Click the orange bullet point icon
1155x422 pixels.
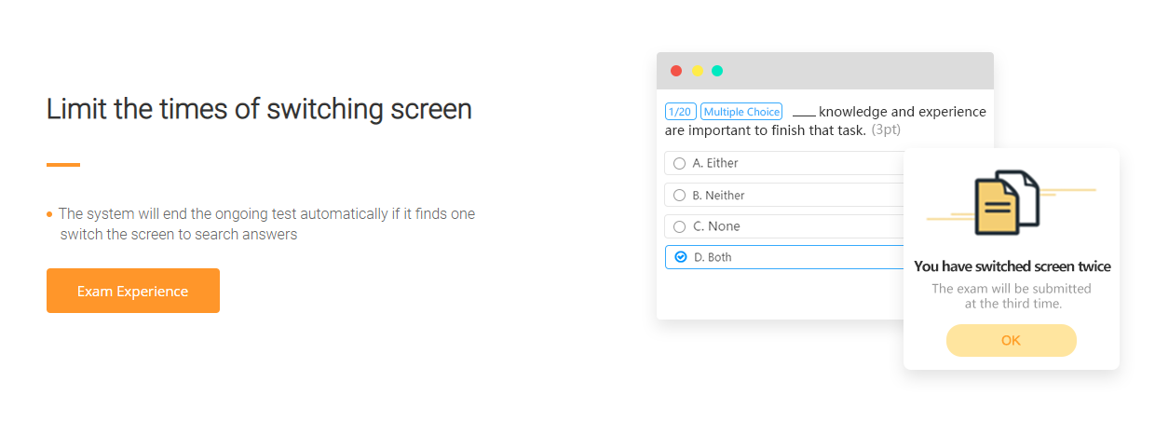click(x=49, y=214)
